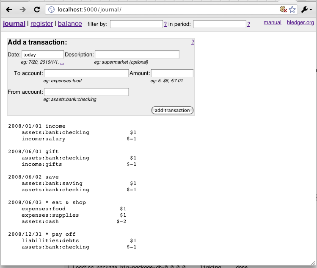Click the To account field
Screen dimensions: 317x268
pyautogui.click(x=86, y=73)
